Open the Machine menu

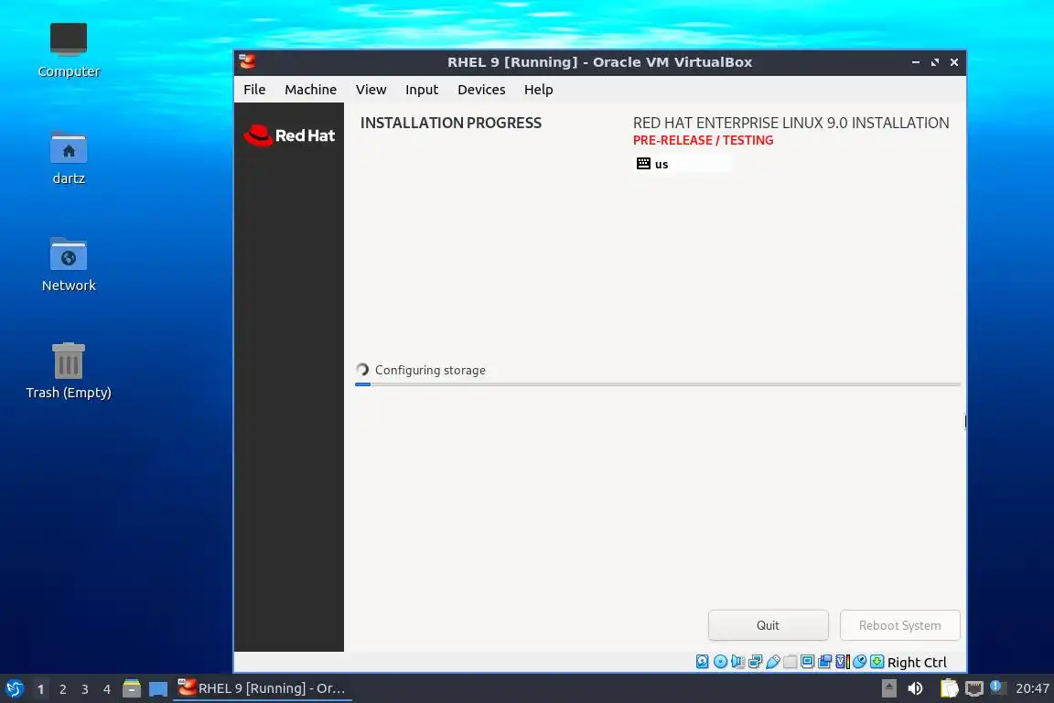(x=310, y=90)
